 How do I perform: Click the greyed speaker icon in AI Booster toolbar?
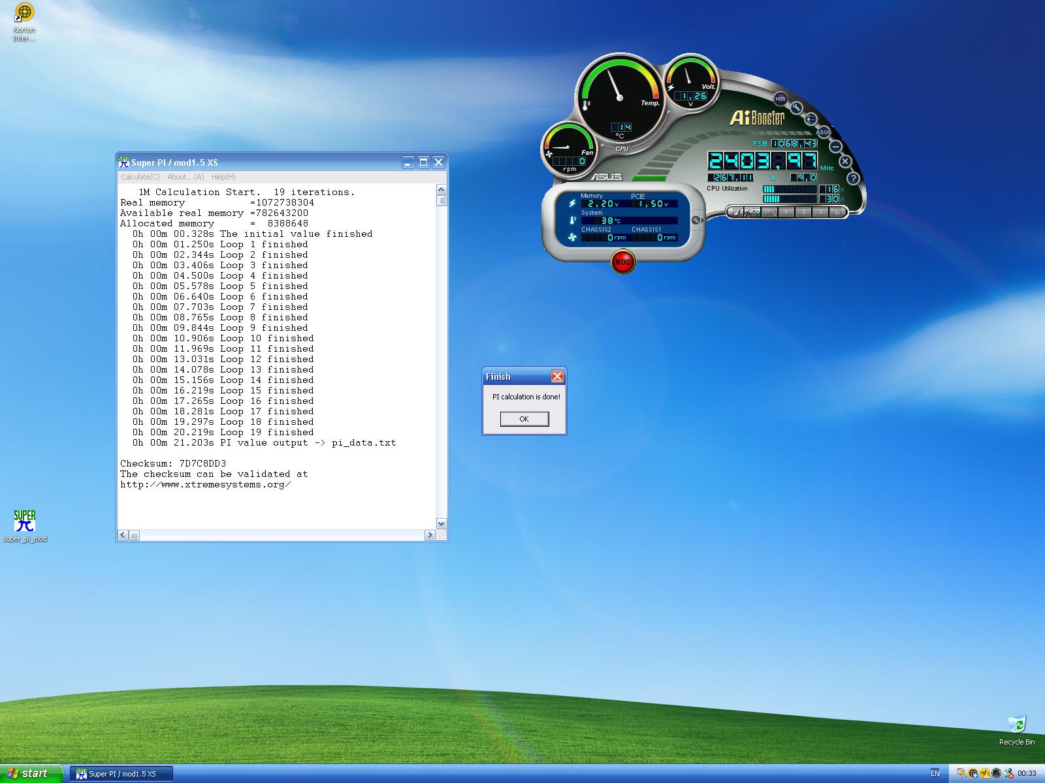tap(769, 212)
